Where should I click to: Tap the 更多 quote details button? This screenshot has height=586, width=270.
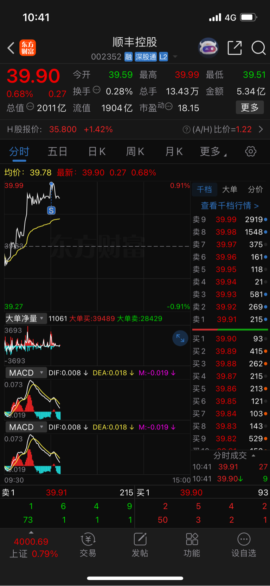[x=250, y=107]
